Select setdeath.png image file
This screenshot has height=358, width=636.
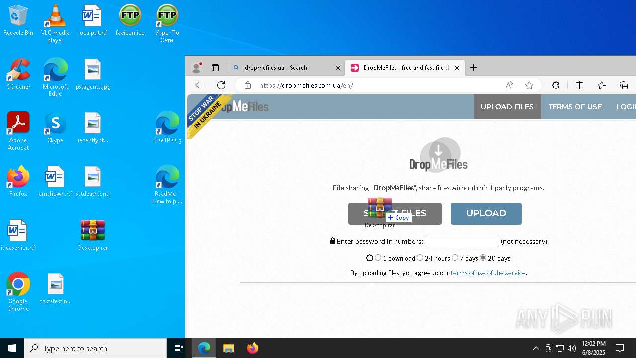pos(93,182)
